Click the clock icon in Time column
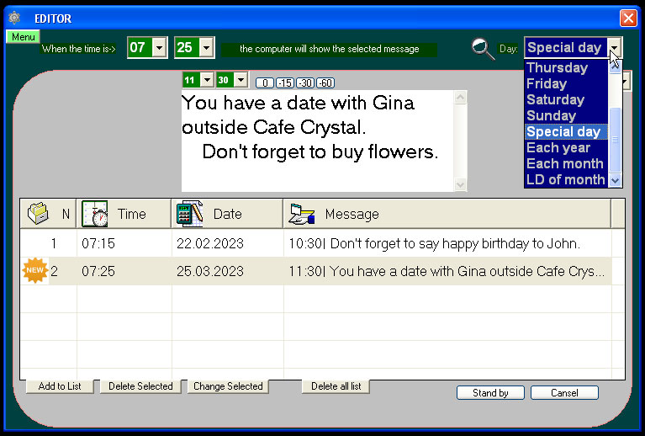 [x=94, y=214]
